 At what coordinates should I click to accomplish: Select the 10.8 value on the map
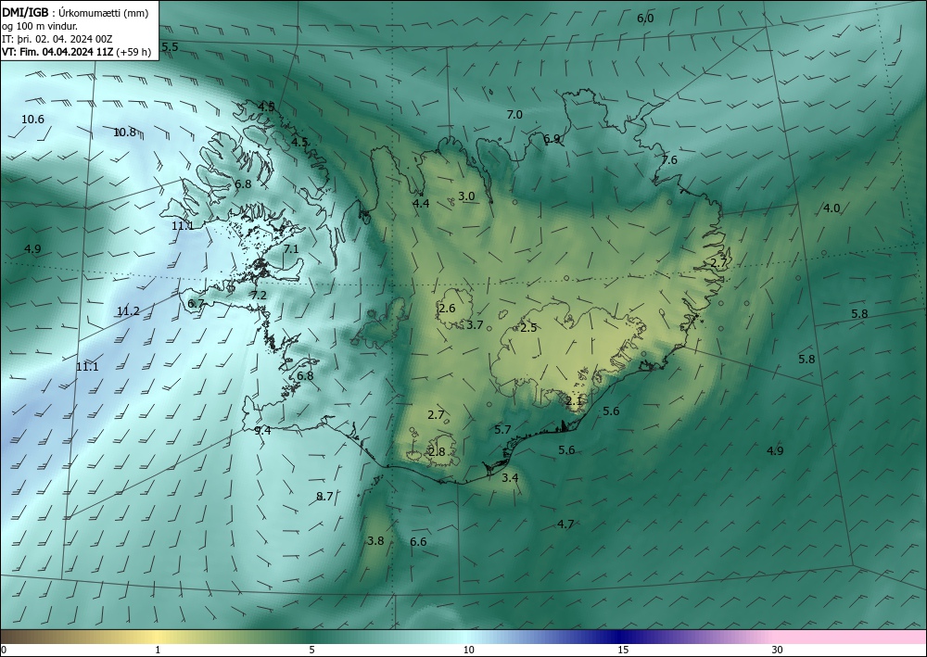click(x=124, y=133)
